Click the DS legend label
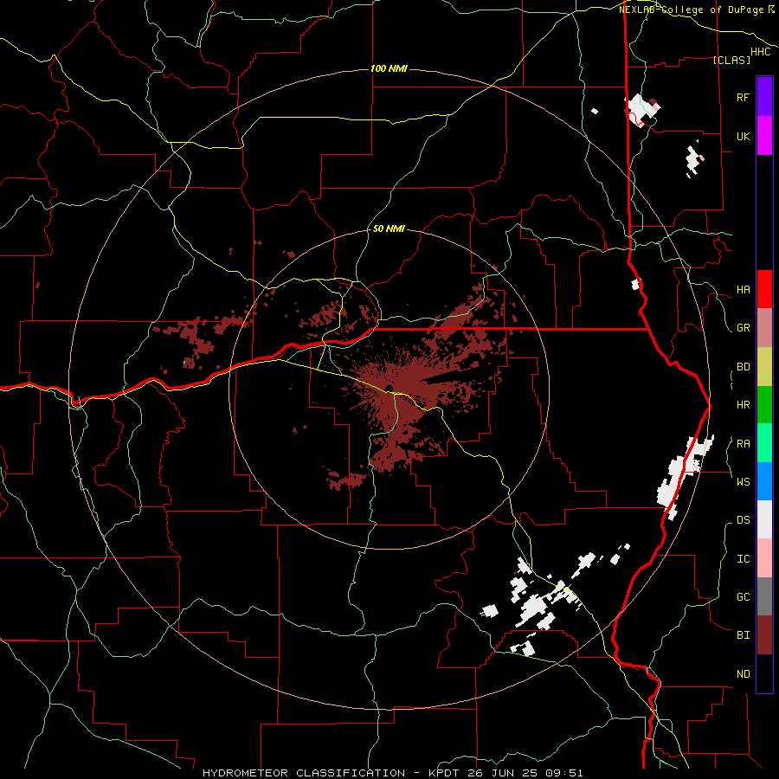The width and height of the screenshot is (779, 779). 744,520
